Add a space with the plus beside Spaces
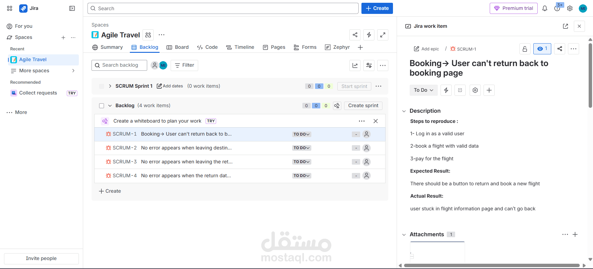Image resolution: width=593 pixels, height=269 pixels. click(x=63, y=37)
